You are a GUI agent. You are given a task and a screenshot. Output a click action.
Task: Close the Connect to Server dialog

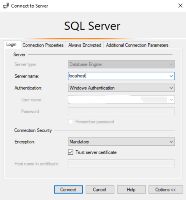click(180, 6)
